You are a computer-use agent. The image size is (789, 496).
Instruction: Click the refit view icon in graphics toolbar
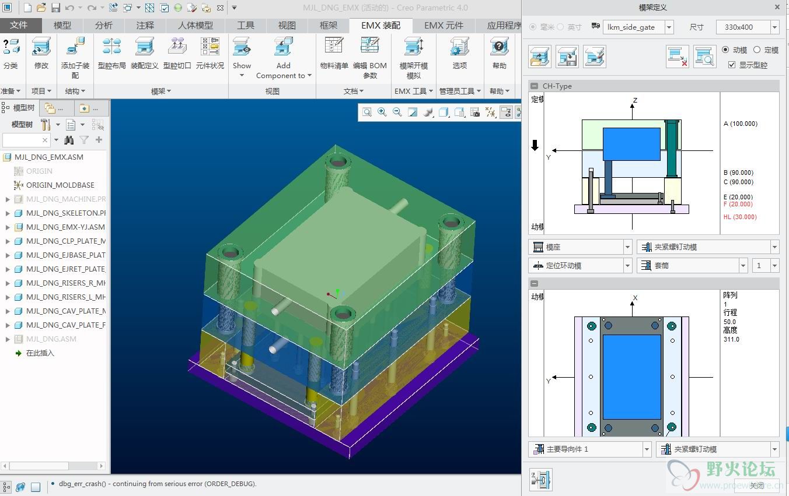tap(366, 112)
